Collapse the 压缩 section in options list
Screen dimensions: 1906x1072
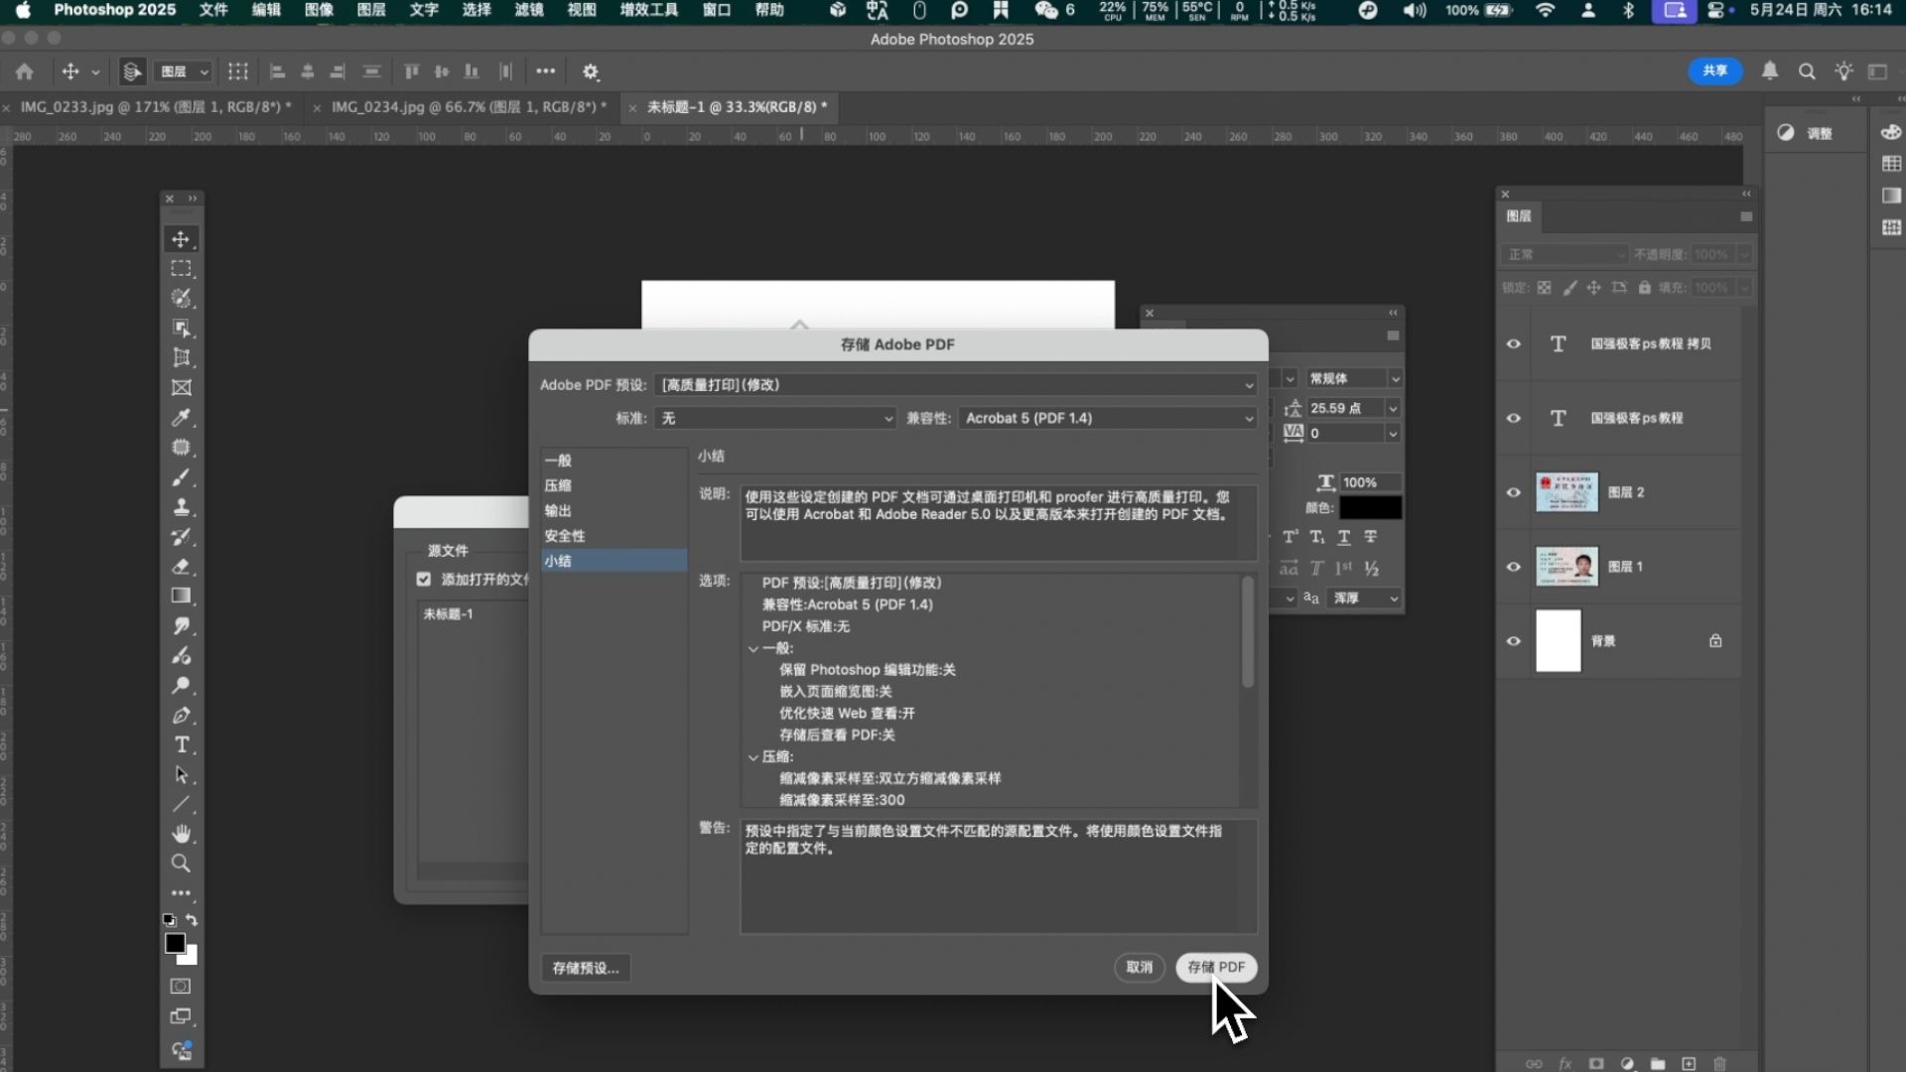pos(753,757)
